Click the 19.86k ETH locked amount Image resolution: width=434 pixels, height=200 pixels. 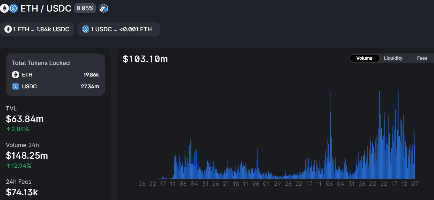91,75
